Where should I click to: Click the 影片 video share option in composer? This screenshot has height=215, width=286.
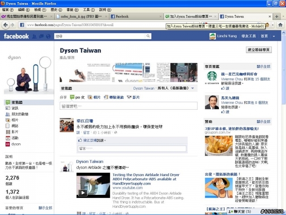pyautogui.click(x=133, y=97)
